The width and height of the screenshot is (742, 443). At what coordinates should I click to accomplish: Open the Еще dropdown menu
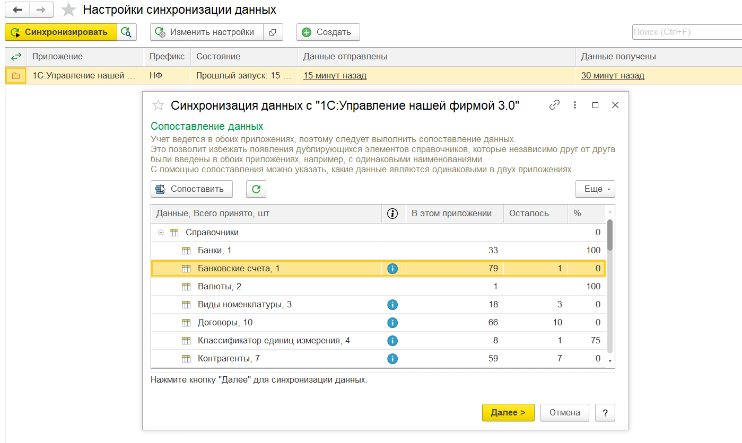point(595,189)
